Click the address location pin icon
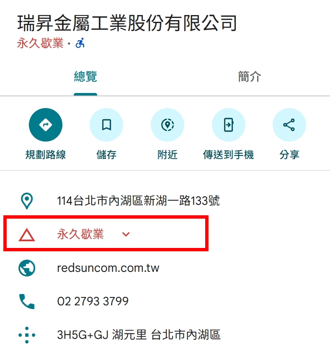The image size is (330, 351). (27, 201)
